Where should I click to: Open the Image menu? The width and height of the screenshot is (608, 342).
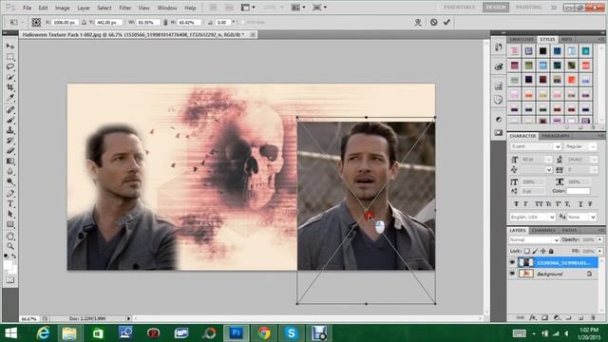point(62,8)
